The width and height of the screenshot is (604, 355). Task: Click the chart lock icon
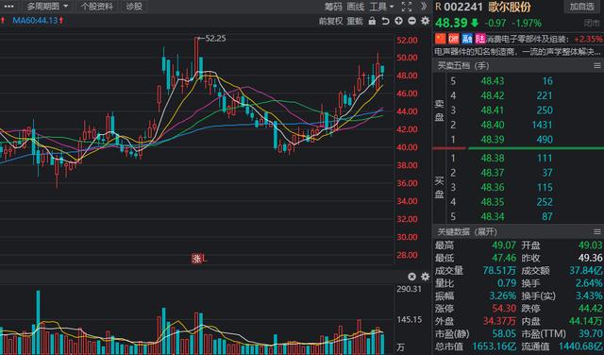point(372,21)
